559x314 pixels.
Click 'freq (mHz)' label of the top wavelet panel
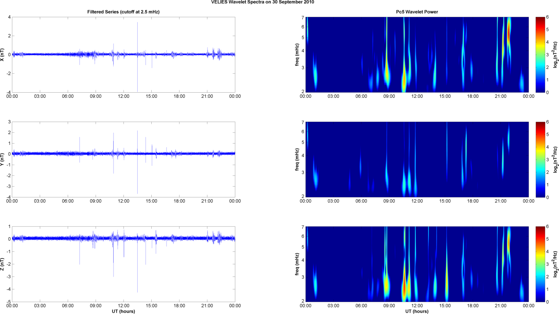[x=297, y=55]
